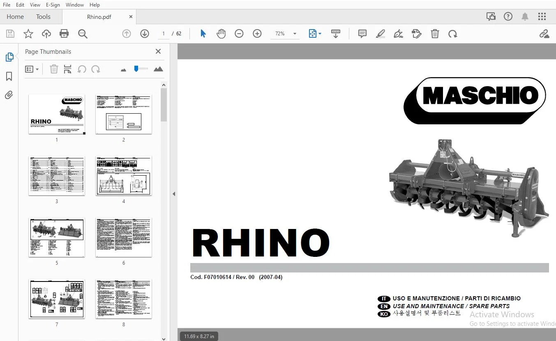Adjust the thumbnail size slider
The height and width of the screenshot is (341, 556).
coord(141,69)
